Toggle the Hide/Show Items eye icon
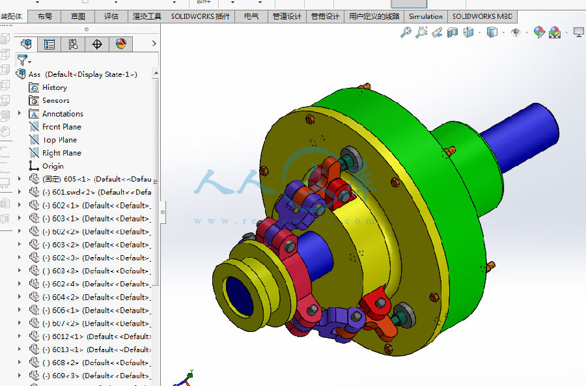 click(516, 33)
